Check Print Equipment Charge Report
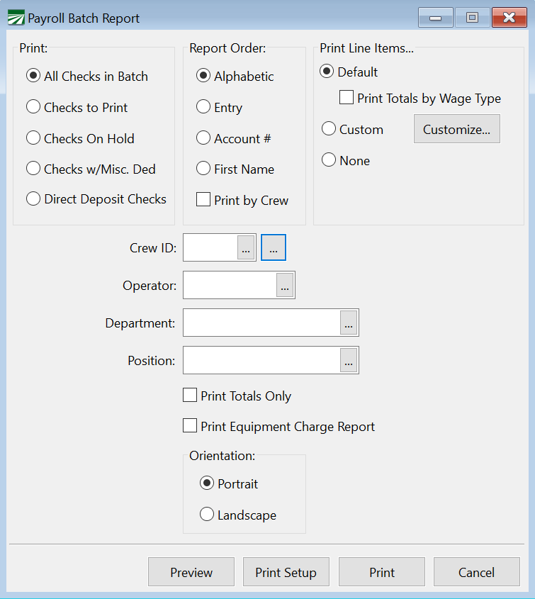 [x=190, y=426]
